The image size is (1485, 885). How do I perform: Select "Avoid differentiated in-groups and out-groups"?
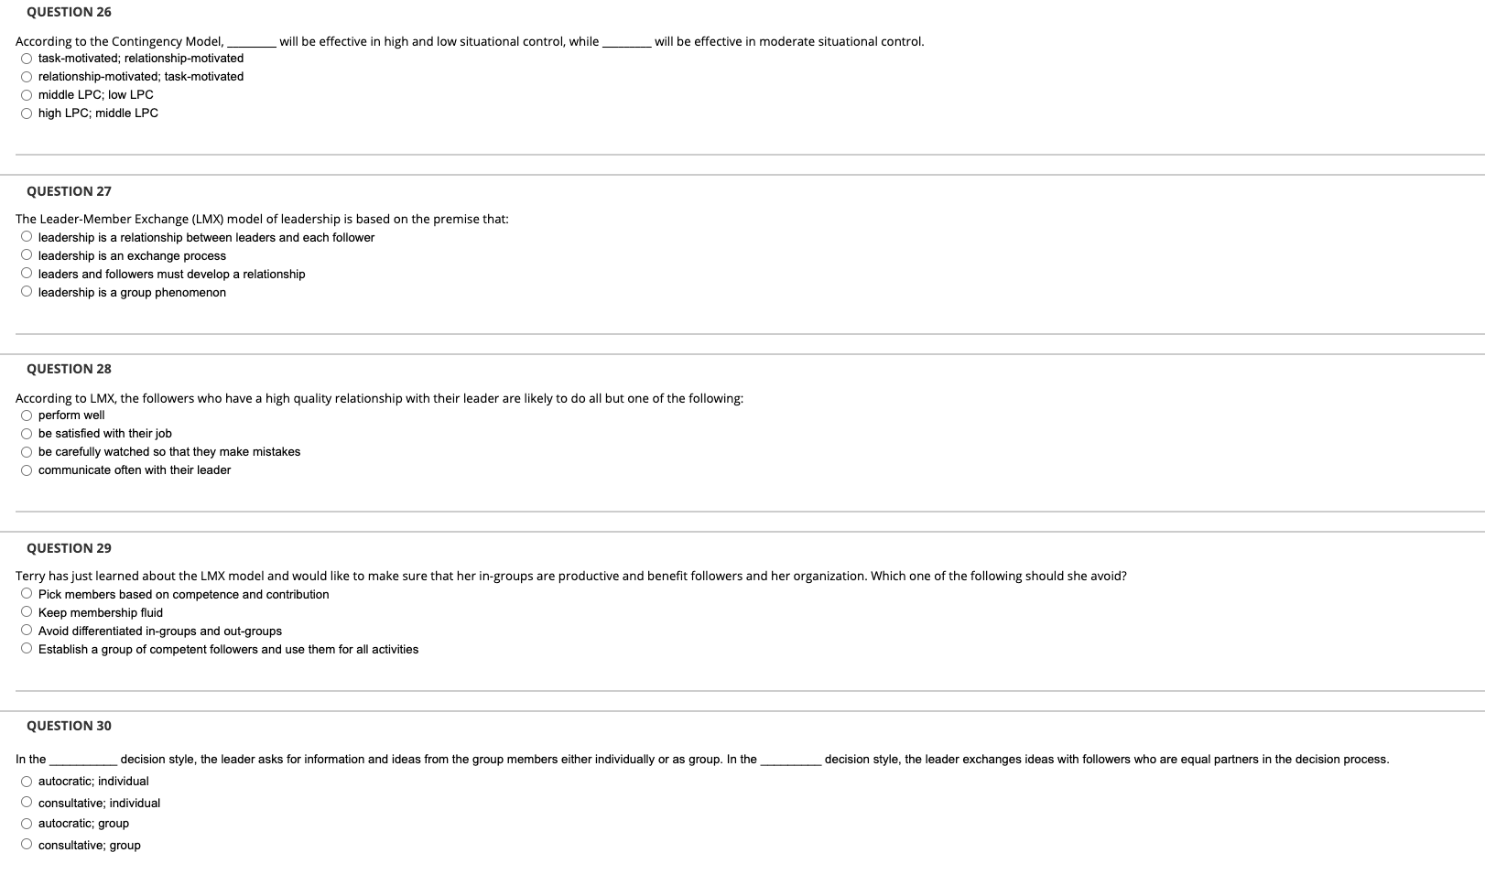pos(25,630)
